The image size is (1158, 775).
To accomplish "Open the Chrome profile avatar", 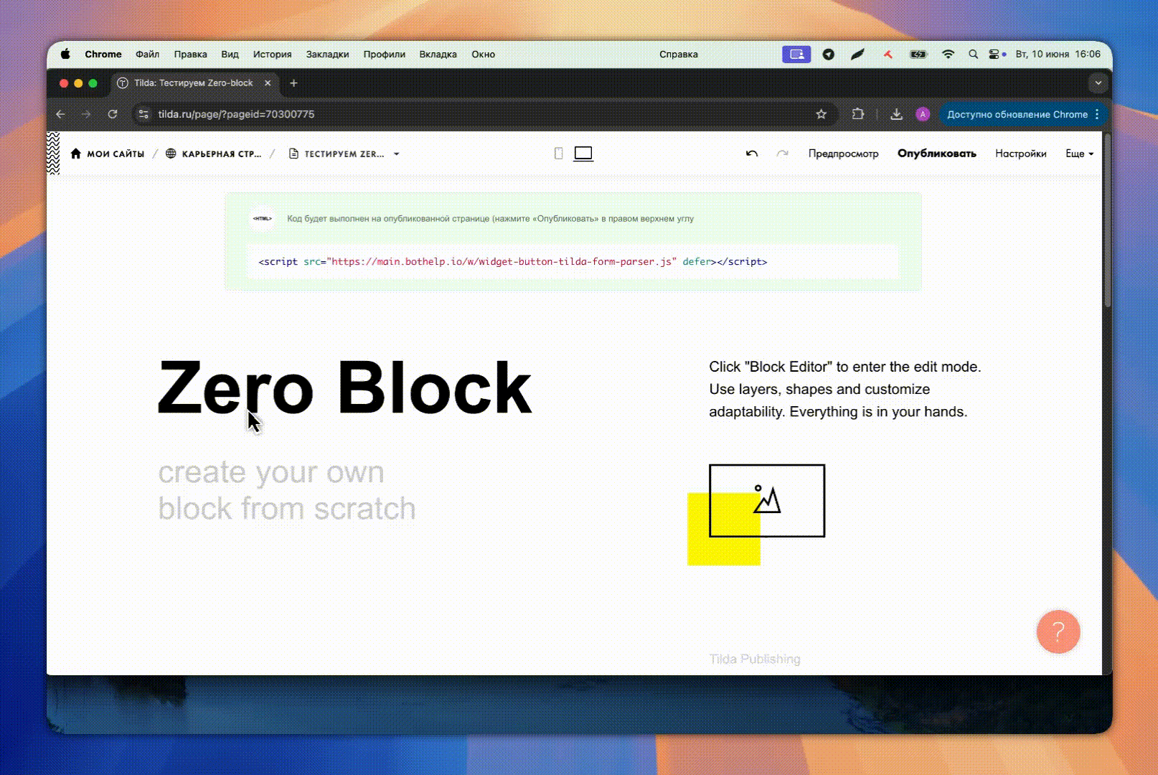I will click(923, 114).
